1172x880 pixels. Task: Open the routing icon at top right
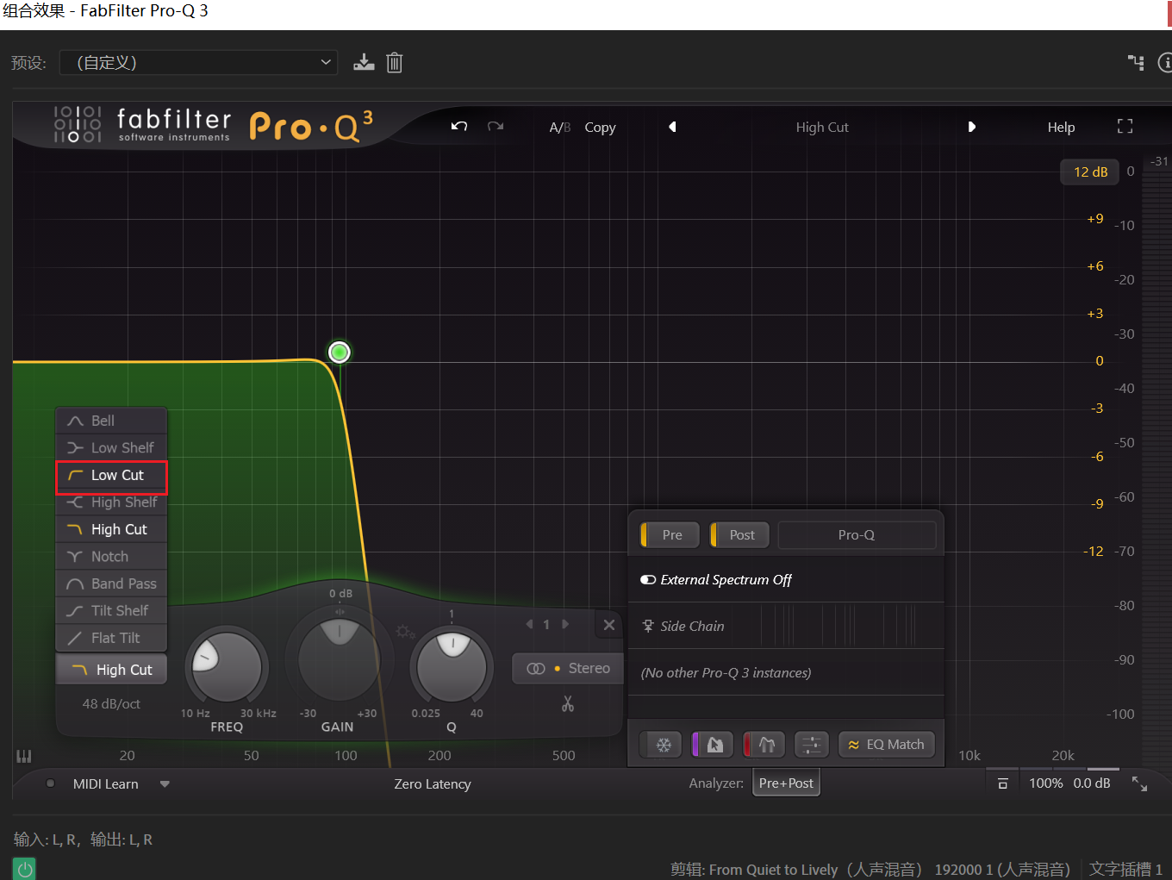(1136, 62)
